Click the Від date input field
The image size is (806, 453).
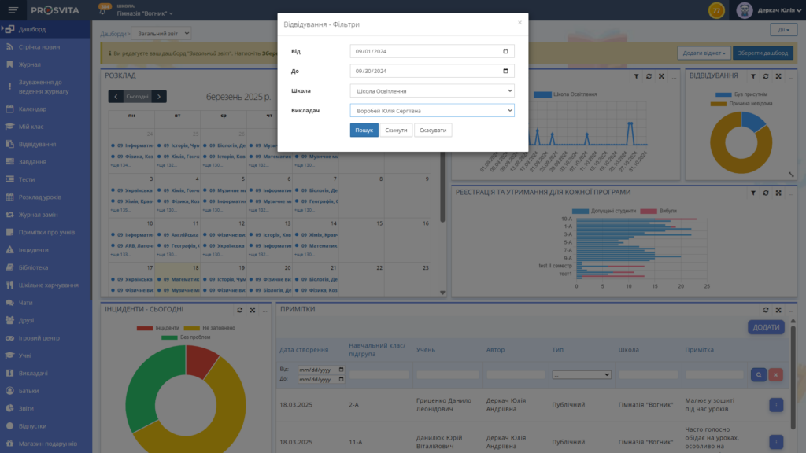(x=431, y=50)
